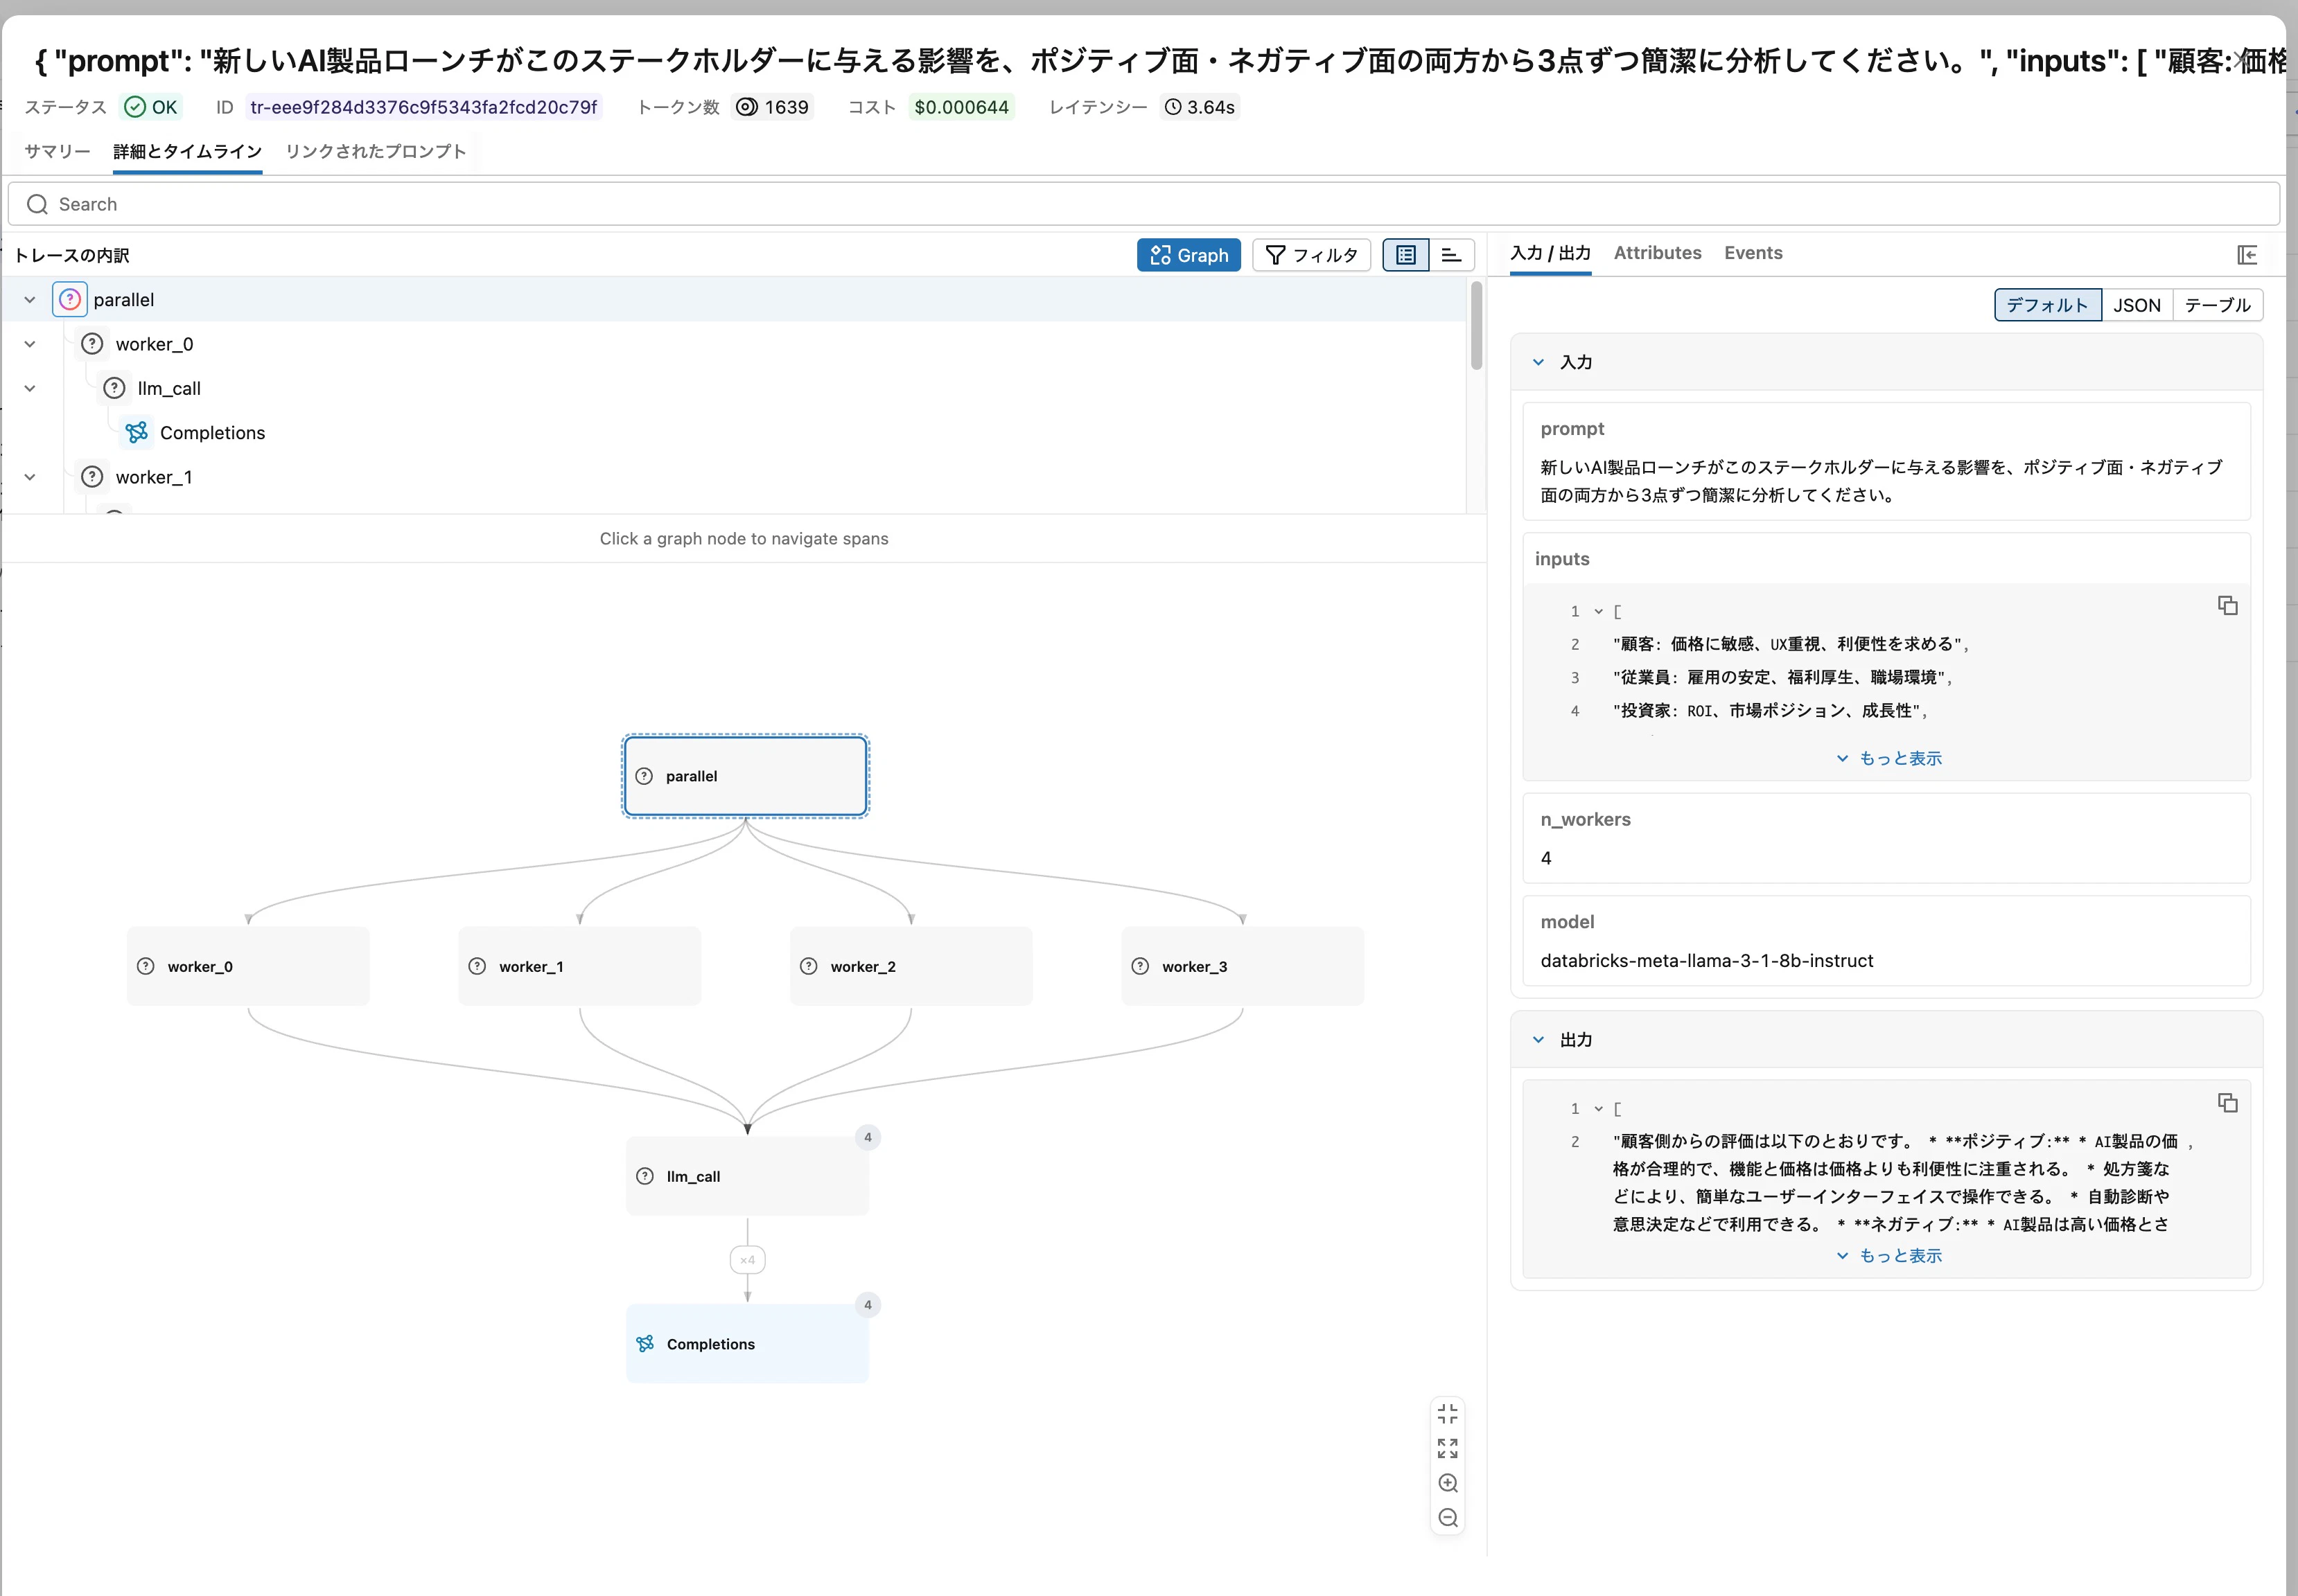Select JSON display format
Viewport: 2298px width, 1596px height.
pos(2136,305)
